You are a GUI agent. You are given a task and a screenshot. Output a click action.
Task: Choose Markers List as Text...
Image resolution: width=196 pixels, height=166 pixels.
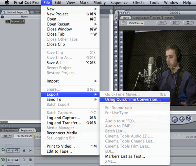tap(134, 157)
